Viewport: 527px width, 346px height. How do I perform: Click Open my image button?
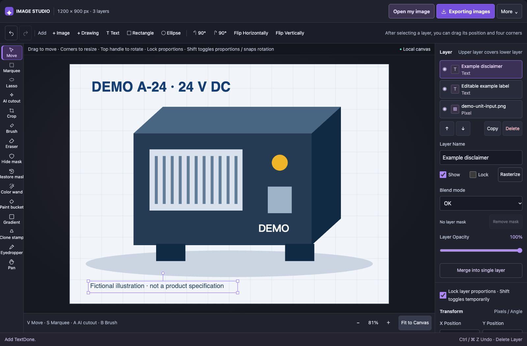click(411, 11)
